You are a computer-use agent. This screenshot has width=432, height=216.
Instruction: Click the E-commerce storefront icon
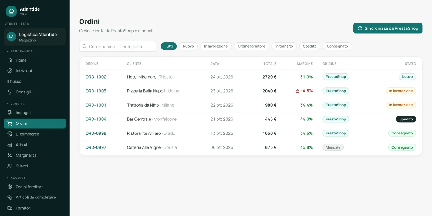(x=10, y=134)
